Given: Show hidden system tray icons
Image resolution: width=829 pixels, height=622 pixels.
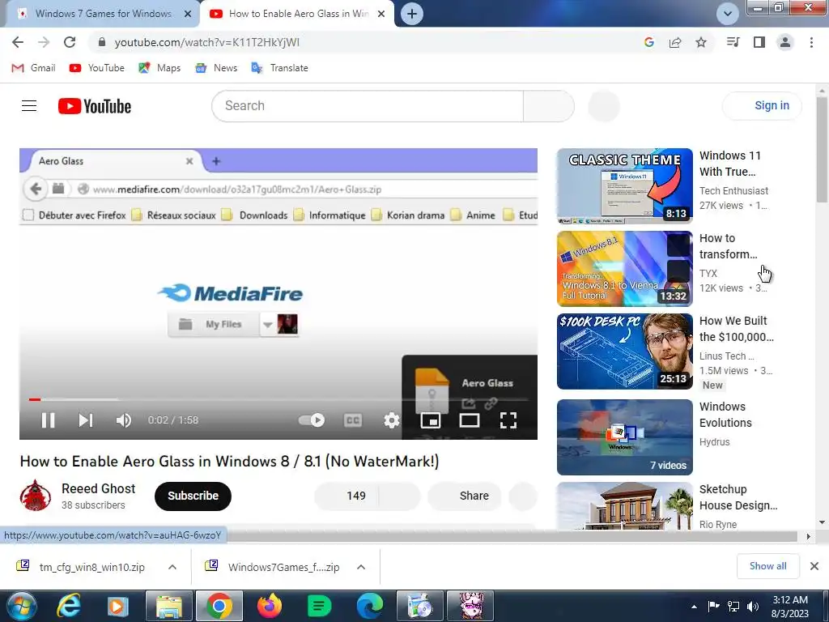Looking at the screenshot, I should (694, 606).
